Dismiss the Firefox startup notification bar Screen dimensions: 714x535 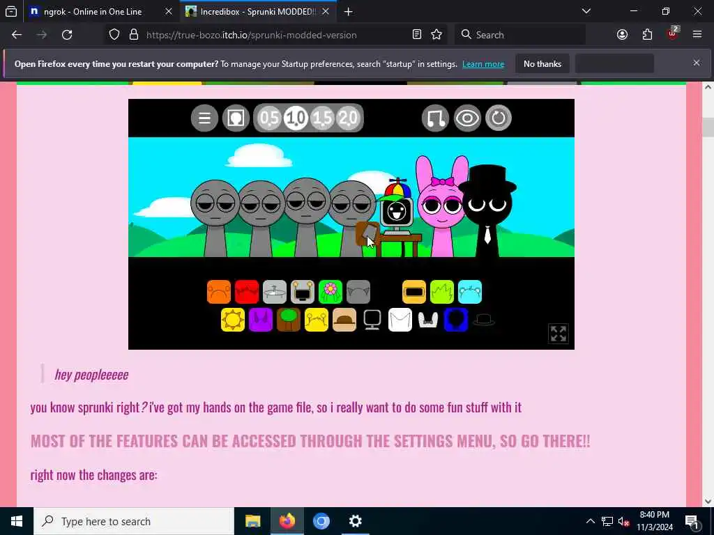[697, 63]
